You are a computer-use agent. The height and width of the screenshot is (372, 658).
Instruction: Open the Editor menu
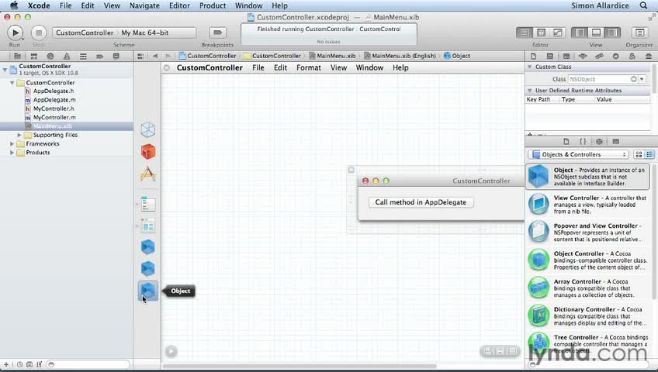click(179, 6)
